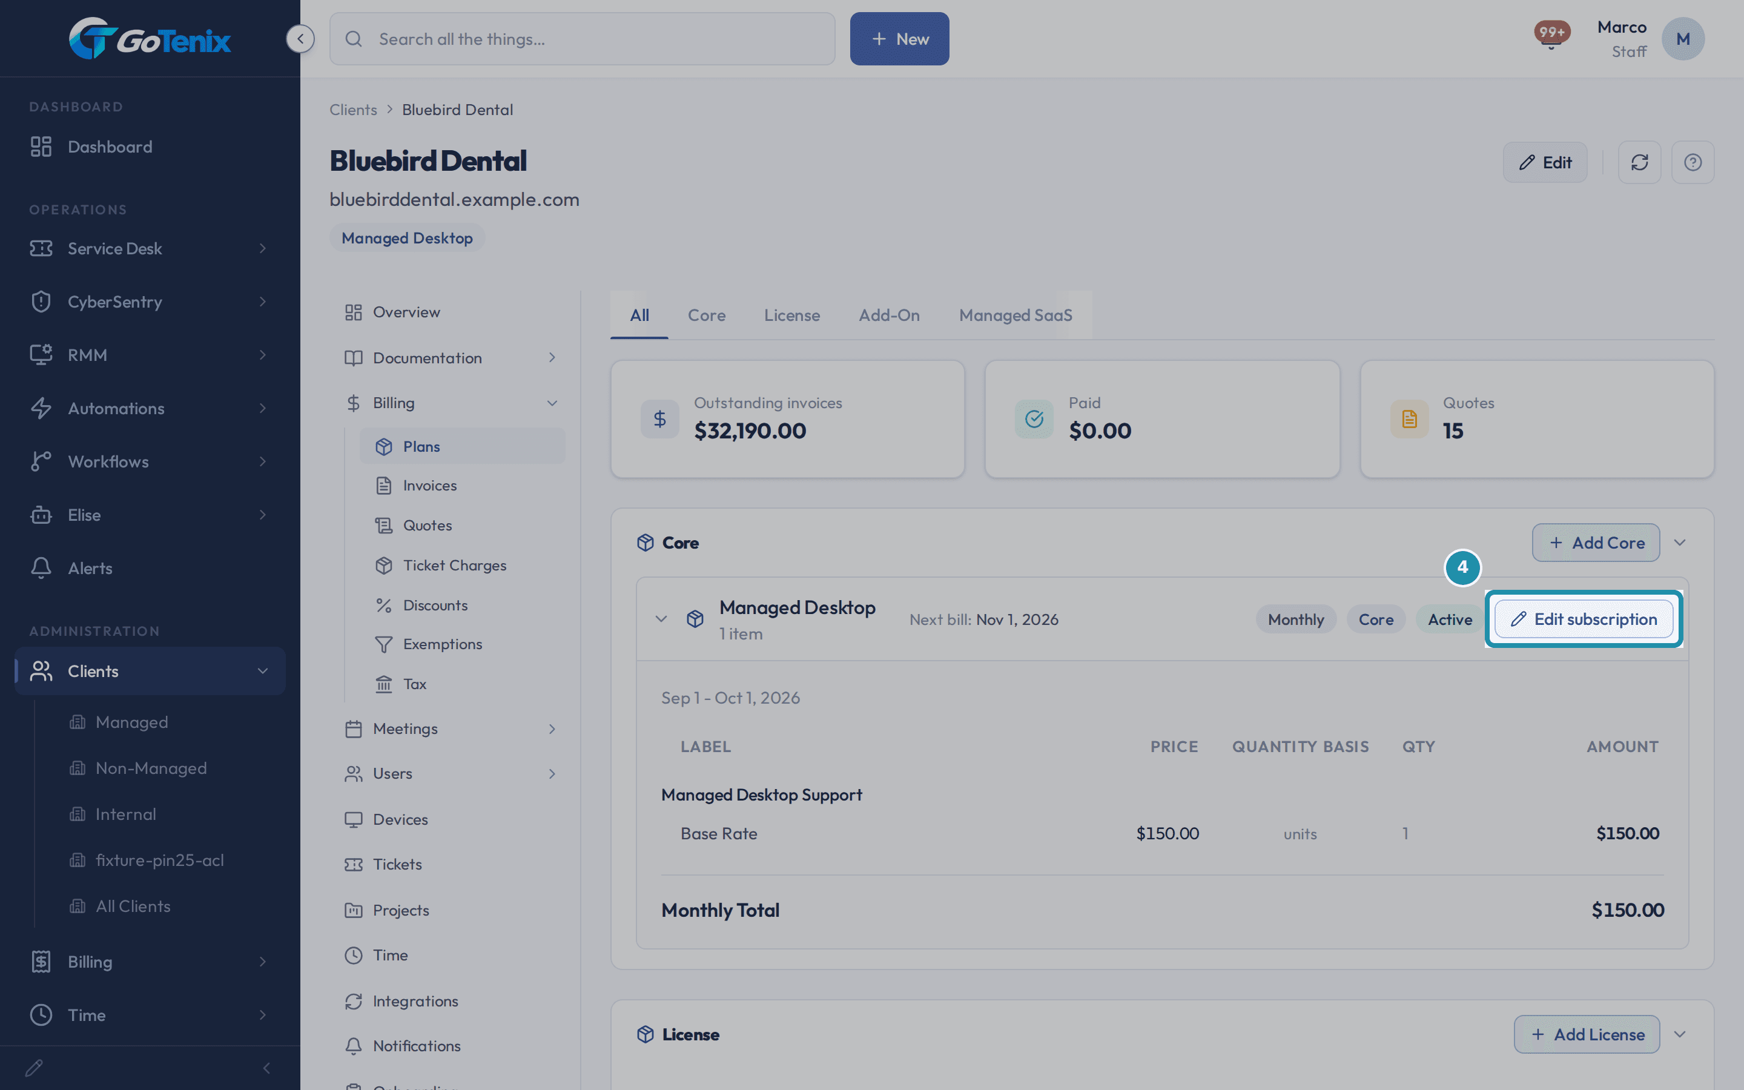The width and height of the screenshot is (1744, 1090).
Task: Collapse the Clients sidebar group
Action: tap(262, 671)
